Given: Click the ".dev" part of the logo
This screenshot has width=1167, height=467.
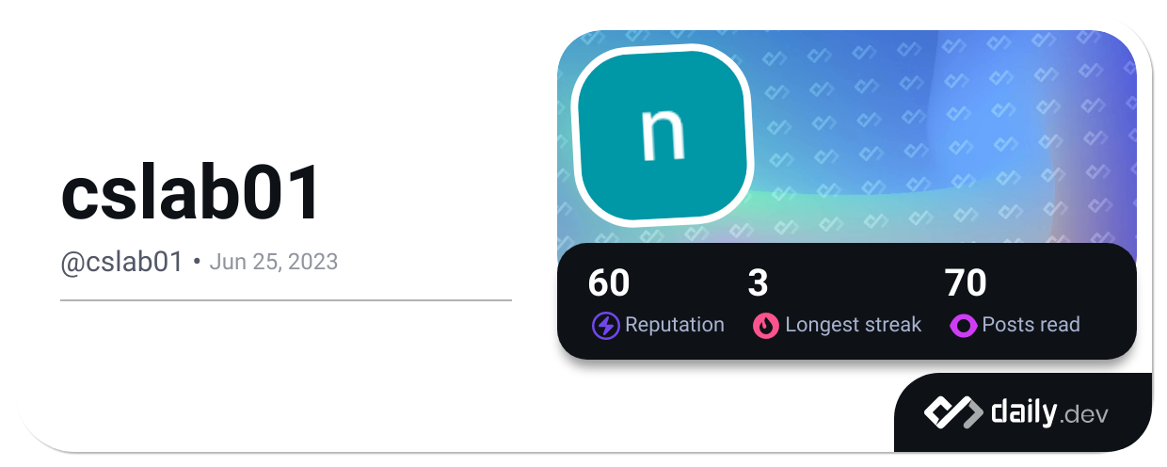Looking at the screenshot, I should (1086, 414).
